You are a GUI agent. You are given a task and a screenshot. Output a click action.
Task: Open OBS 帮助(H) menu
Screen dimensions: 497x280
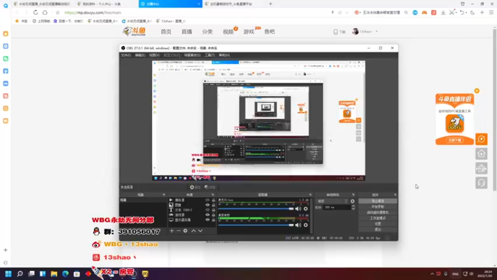(x=224, y=55)
